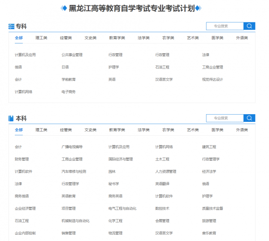
Task: Open 财务管理 major link
Action: [22, 159]
